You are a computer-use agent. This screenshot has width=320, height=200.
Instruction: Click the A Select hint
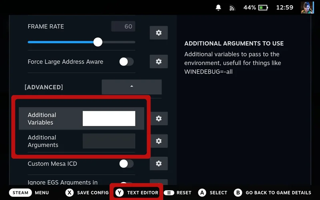coord(212,193)
